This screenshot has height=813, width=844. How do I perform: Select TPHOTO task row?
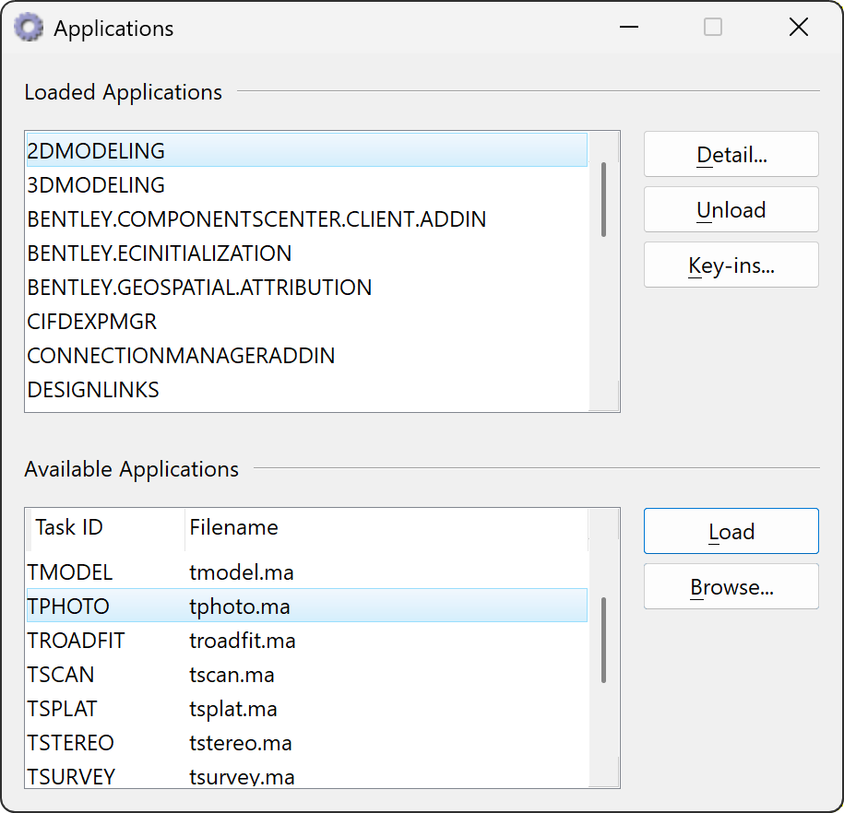pos(307,607)
